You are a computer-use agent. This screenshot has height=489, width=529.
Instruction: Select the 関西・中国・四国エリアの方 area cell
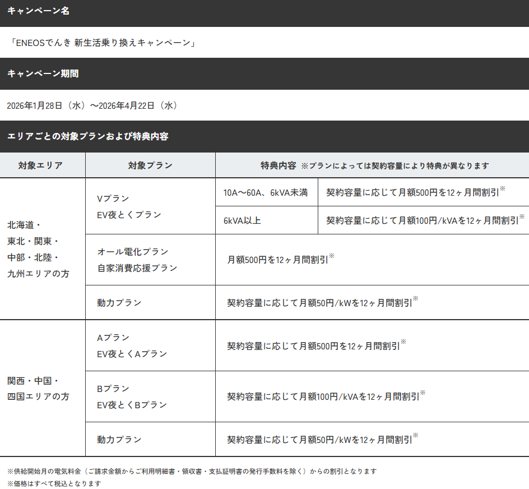pos(38,388)
